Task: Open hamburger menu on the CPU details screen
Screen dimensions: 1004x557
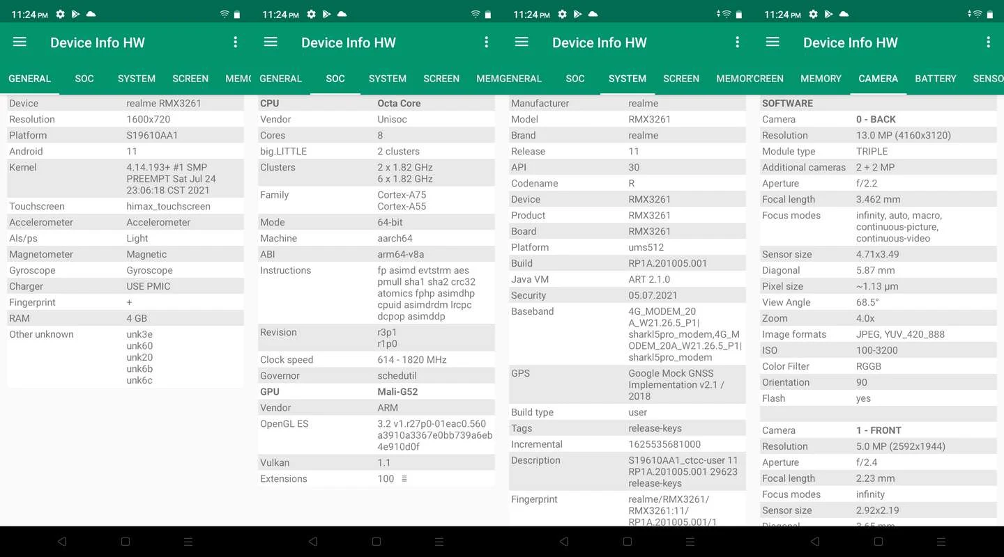Action: click(x=271, y=42)
